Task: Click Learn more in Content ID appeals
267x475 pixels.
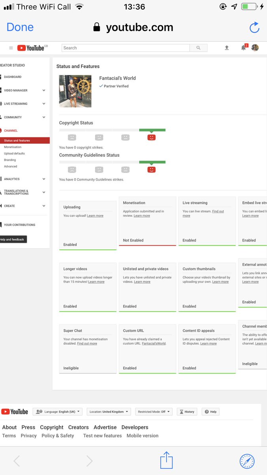Action: pos(208,344)
